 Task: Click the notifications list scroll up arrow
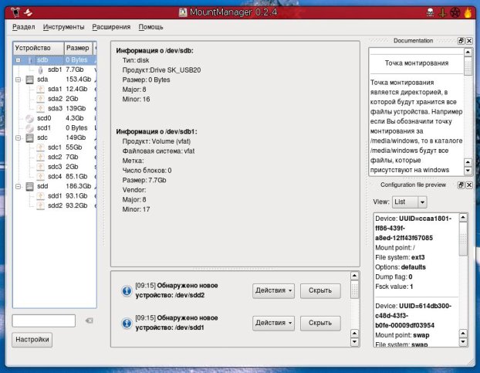point(354,276)
